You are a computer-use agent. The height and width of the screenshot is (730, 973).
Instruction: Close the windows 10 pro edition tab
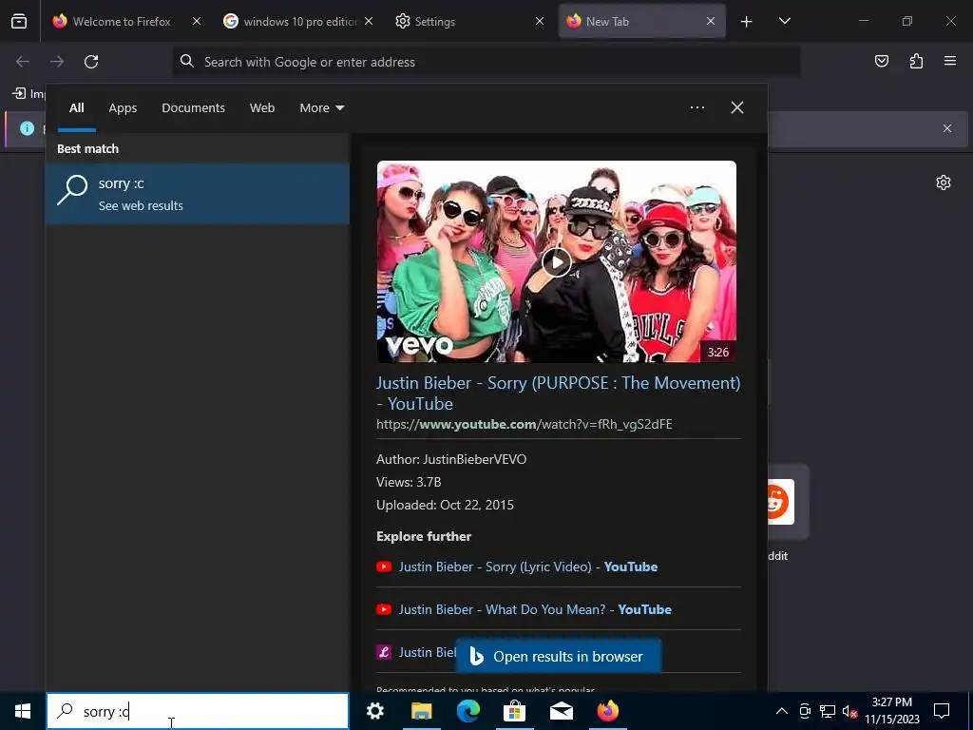click(368, 21)
